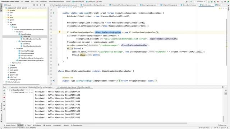The height and width of the screenshot is (129, 230).
Task: Open the hidden editor tabs dropdown arrow
Action: coord(223,5)
